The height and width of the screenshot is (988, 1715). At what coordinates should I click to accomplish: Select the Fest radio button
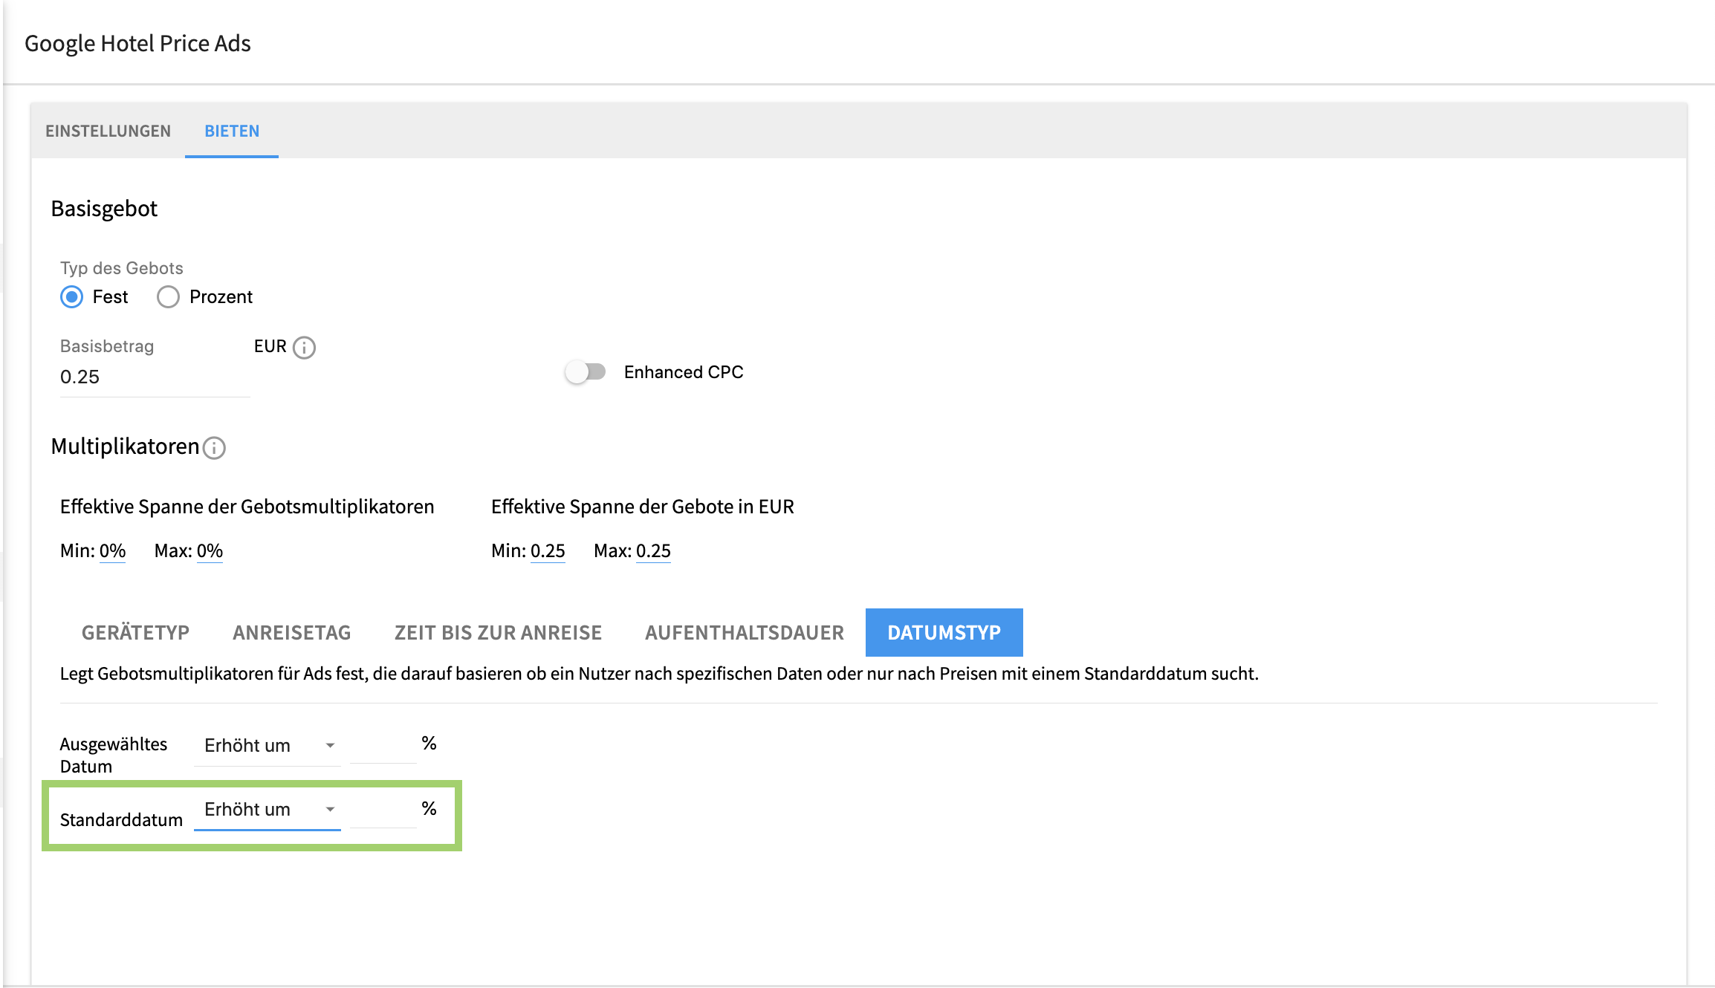coord(72,297)
